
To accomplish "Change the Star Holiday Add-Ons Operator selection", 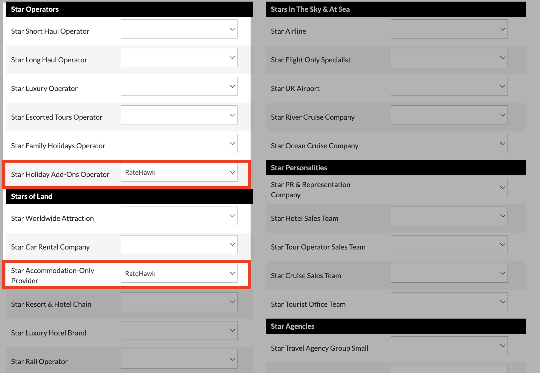I will click(x=179, y=172).
